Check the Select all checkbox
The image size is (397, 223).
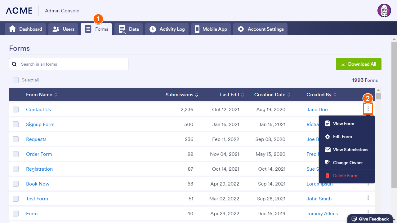16,80
